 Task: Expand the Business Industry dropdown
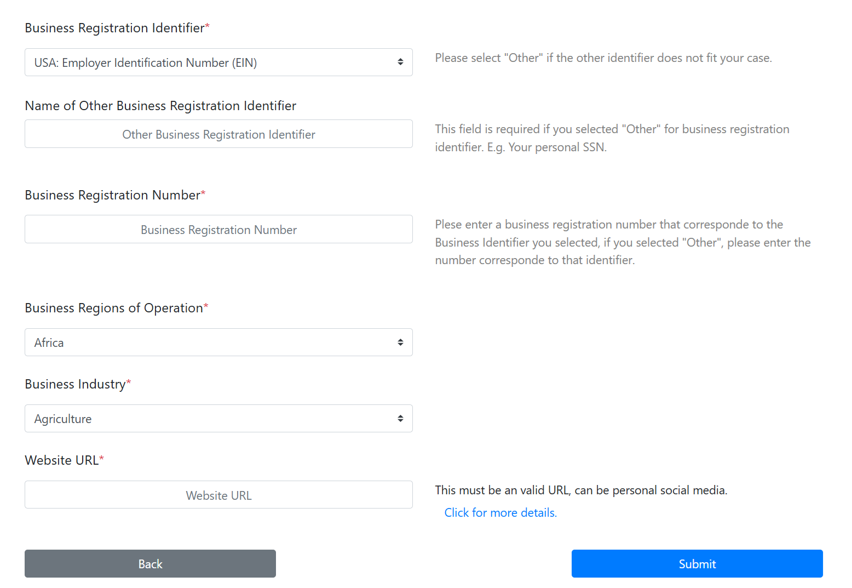pos(218,419)
